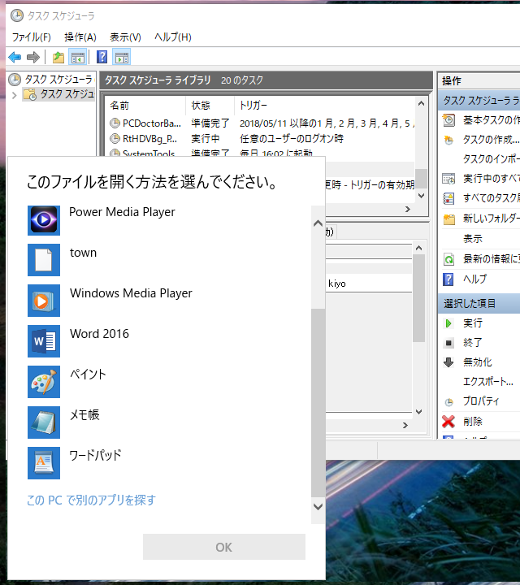Click the app list vertical scrollbar thumb

[x=318, y=403]
